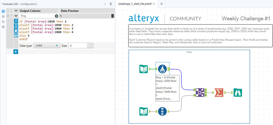Select the bottom Input Data tool
The image size is (273, 125).
144,111
